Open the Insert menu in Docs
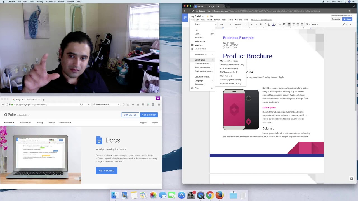The image size is (358, 201). point(209,20)
